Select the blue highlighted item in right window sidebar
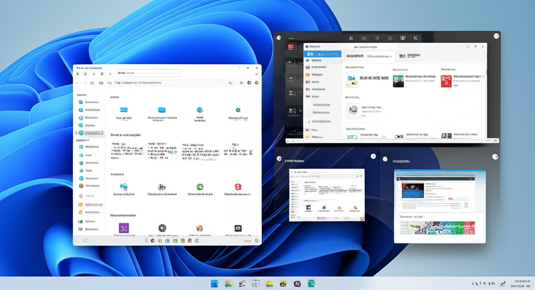535x290 pixels. click(322, 54)
